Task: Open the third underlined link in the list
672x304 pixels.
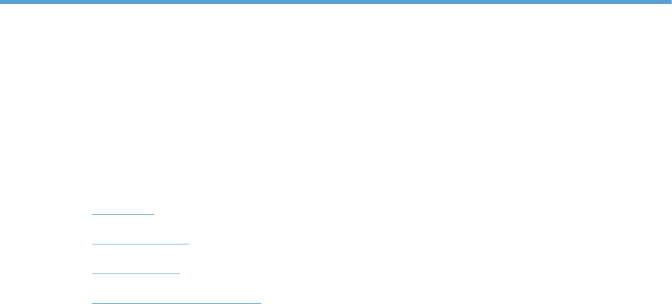Action: coord(136,270)
